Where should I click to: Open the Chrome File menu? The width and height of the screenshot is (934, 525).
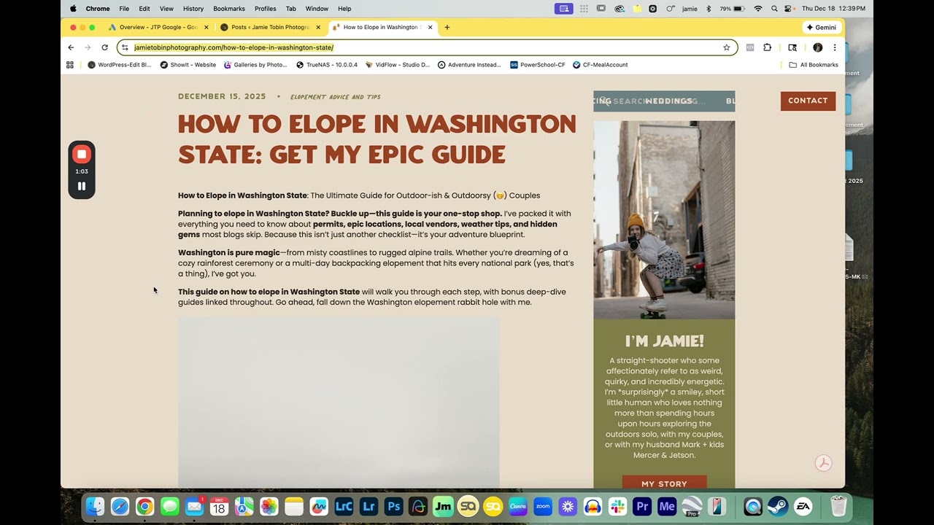tap(124, 9)
